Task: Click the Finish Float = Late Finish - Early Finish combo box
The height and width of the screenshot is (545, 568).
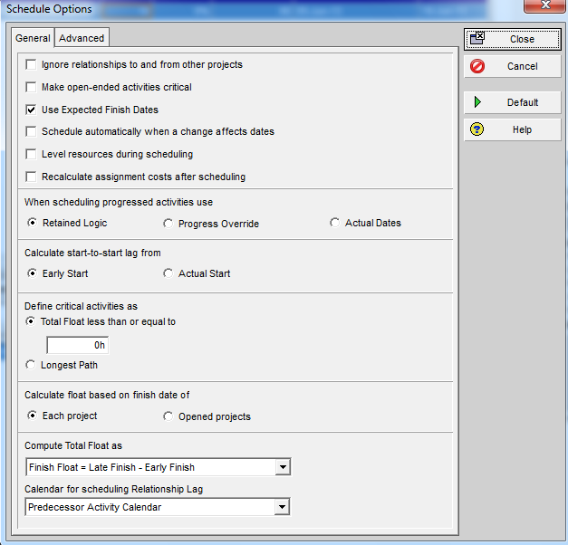Action: [x=158, y=467]
